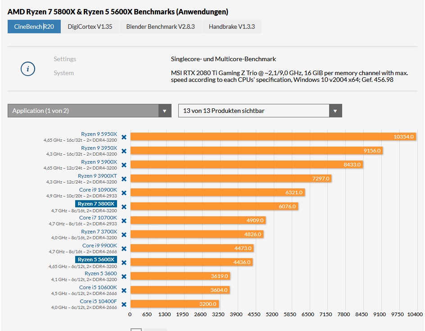This screenshot has height=331, width=425.
Task: Remove Core i9 9900K with its X icon
Action: (x=124, y=249)
